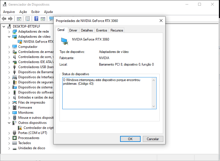Click the Dispositivos de segurança key icon
220x161 pixels.
(15, 82)
